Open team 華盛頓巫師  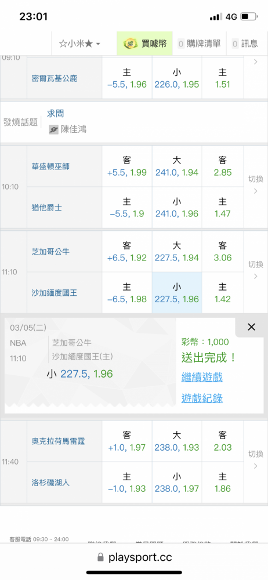(50, 166)
